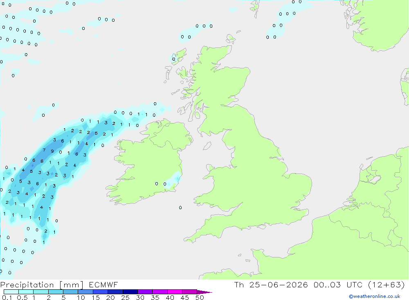Click the above-50 arrow end of legend
Screen dimensions: 409x300
(204, 292)
